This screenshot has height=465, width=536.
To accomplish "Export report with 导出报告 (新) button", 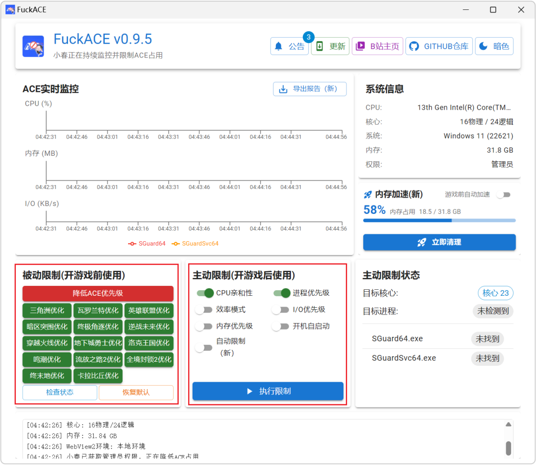I will (310, 89).
